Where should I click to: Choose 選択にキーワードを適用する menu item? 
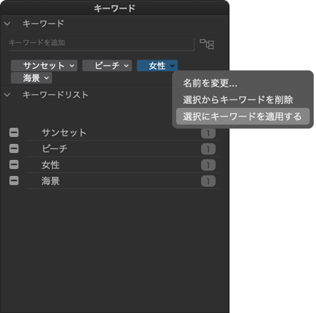tap(243, 116)
